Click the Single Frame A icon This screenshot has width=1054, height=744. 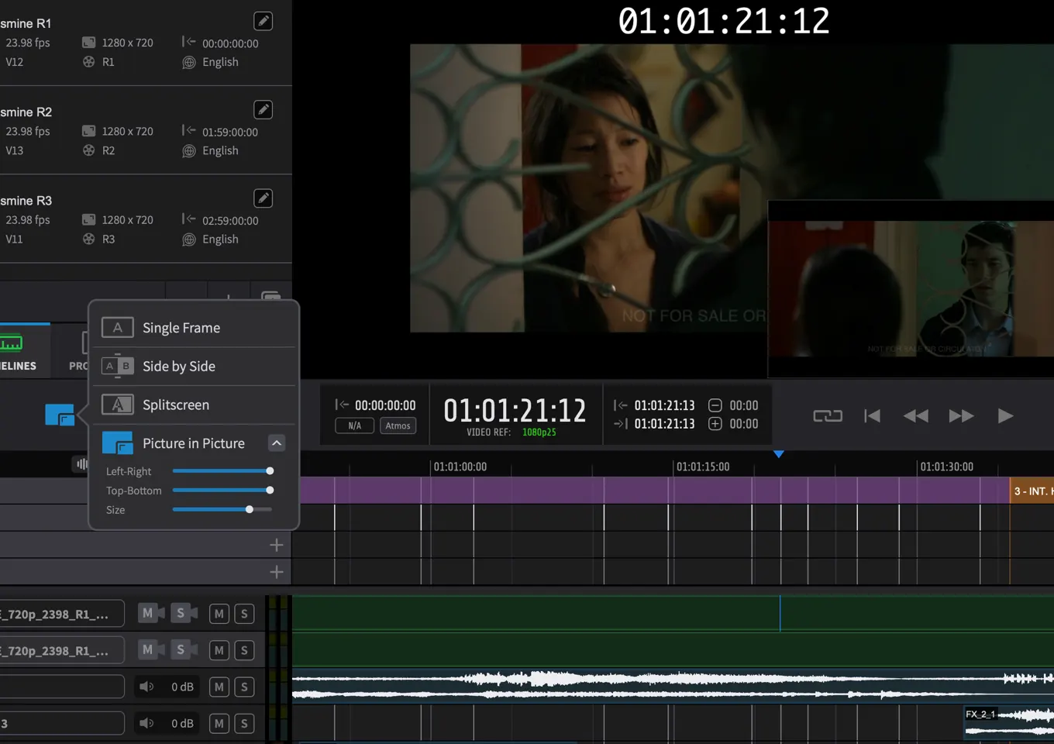[118, 328]
